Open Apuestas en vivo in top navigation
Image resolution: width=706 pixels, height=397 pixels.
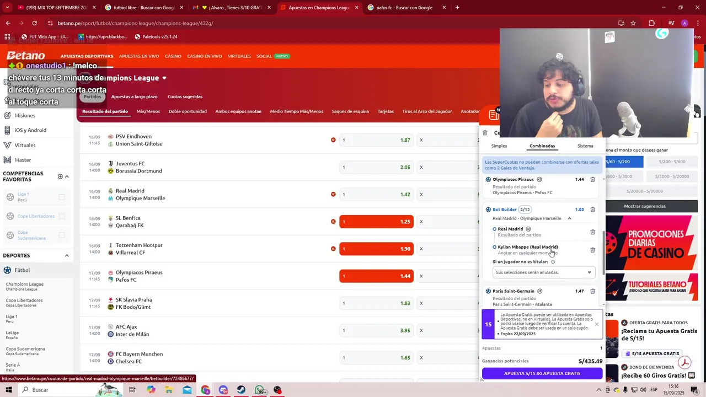pyautogui.click(x=139, y=56)
